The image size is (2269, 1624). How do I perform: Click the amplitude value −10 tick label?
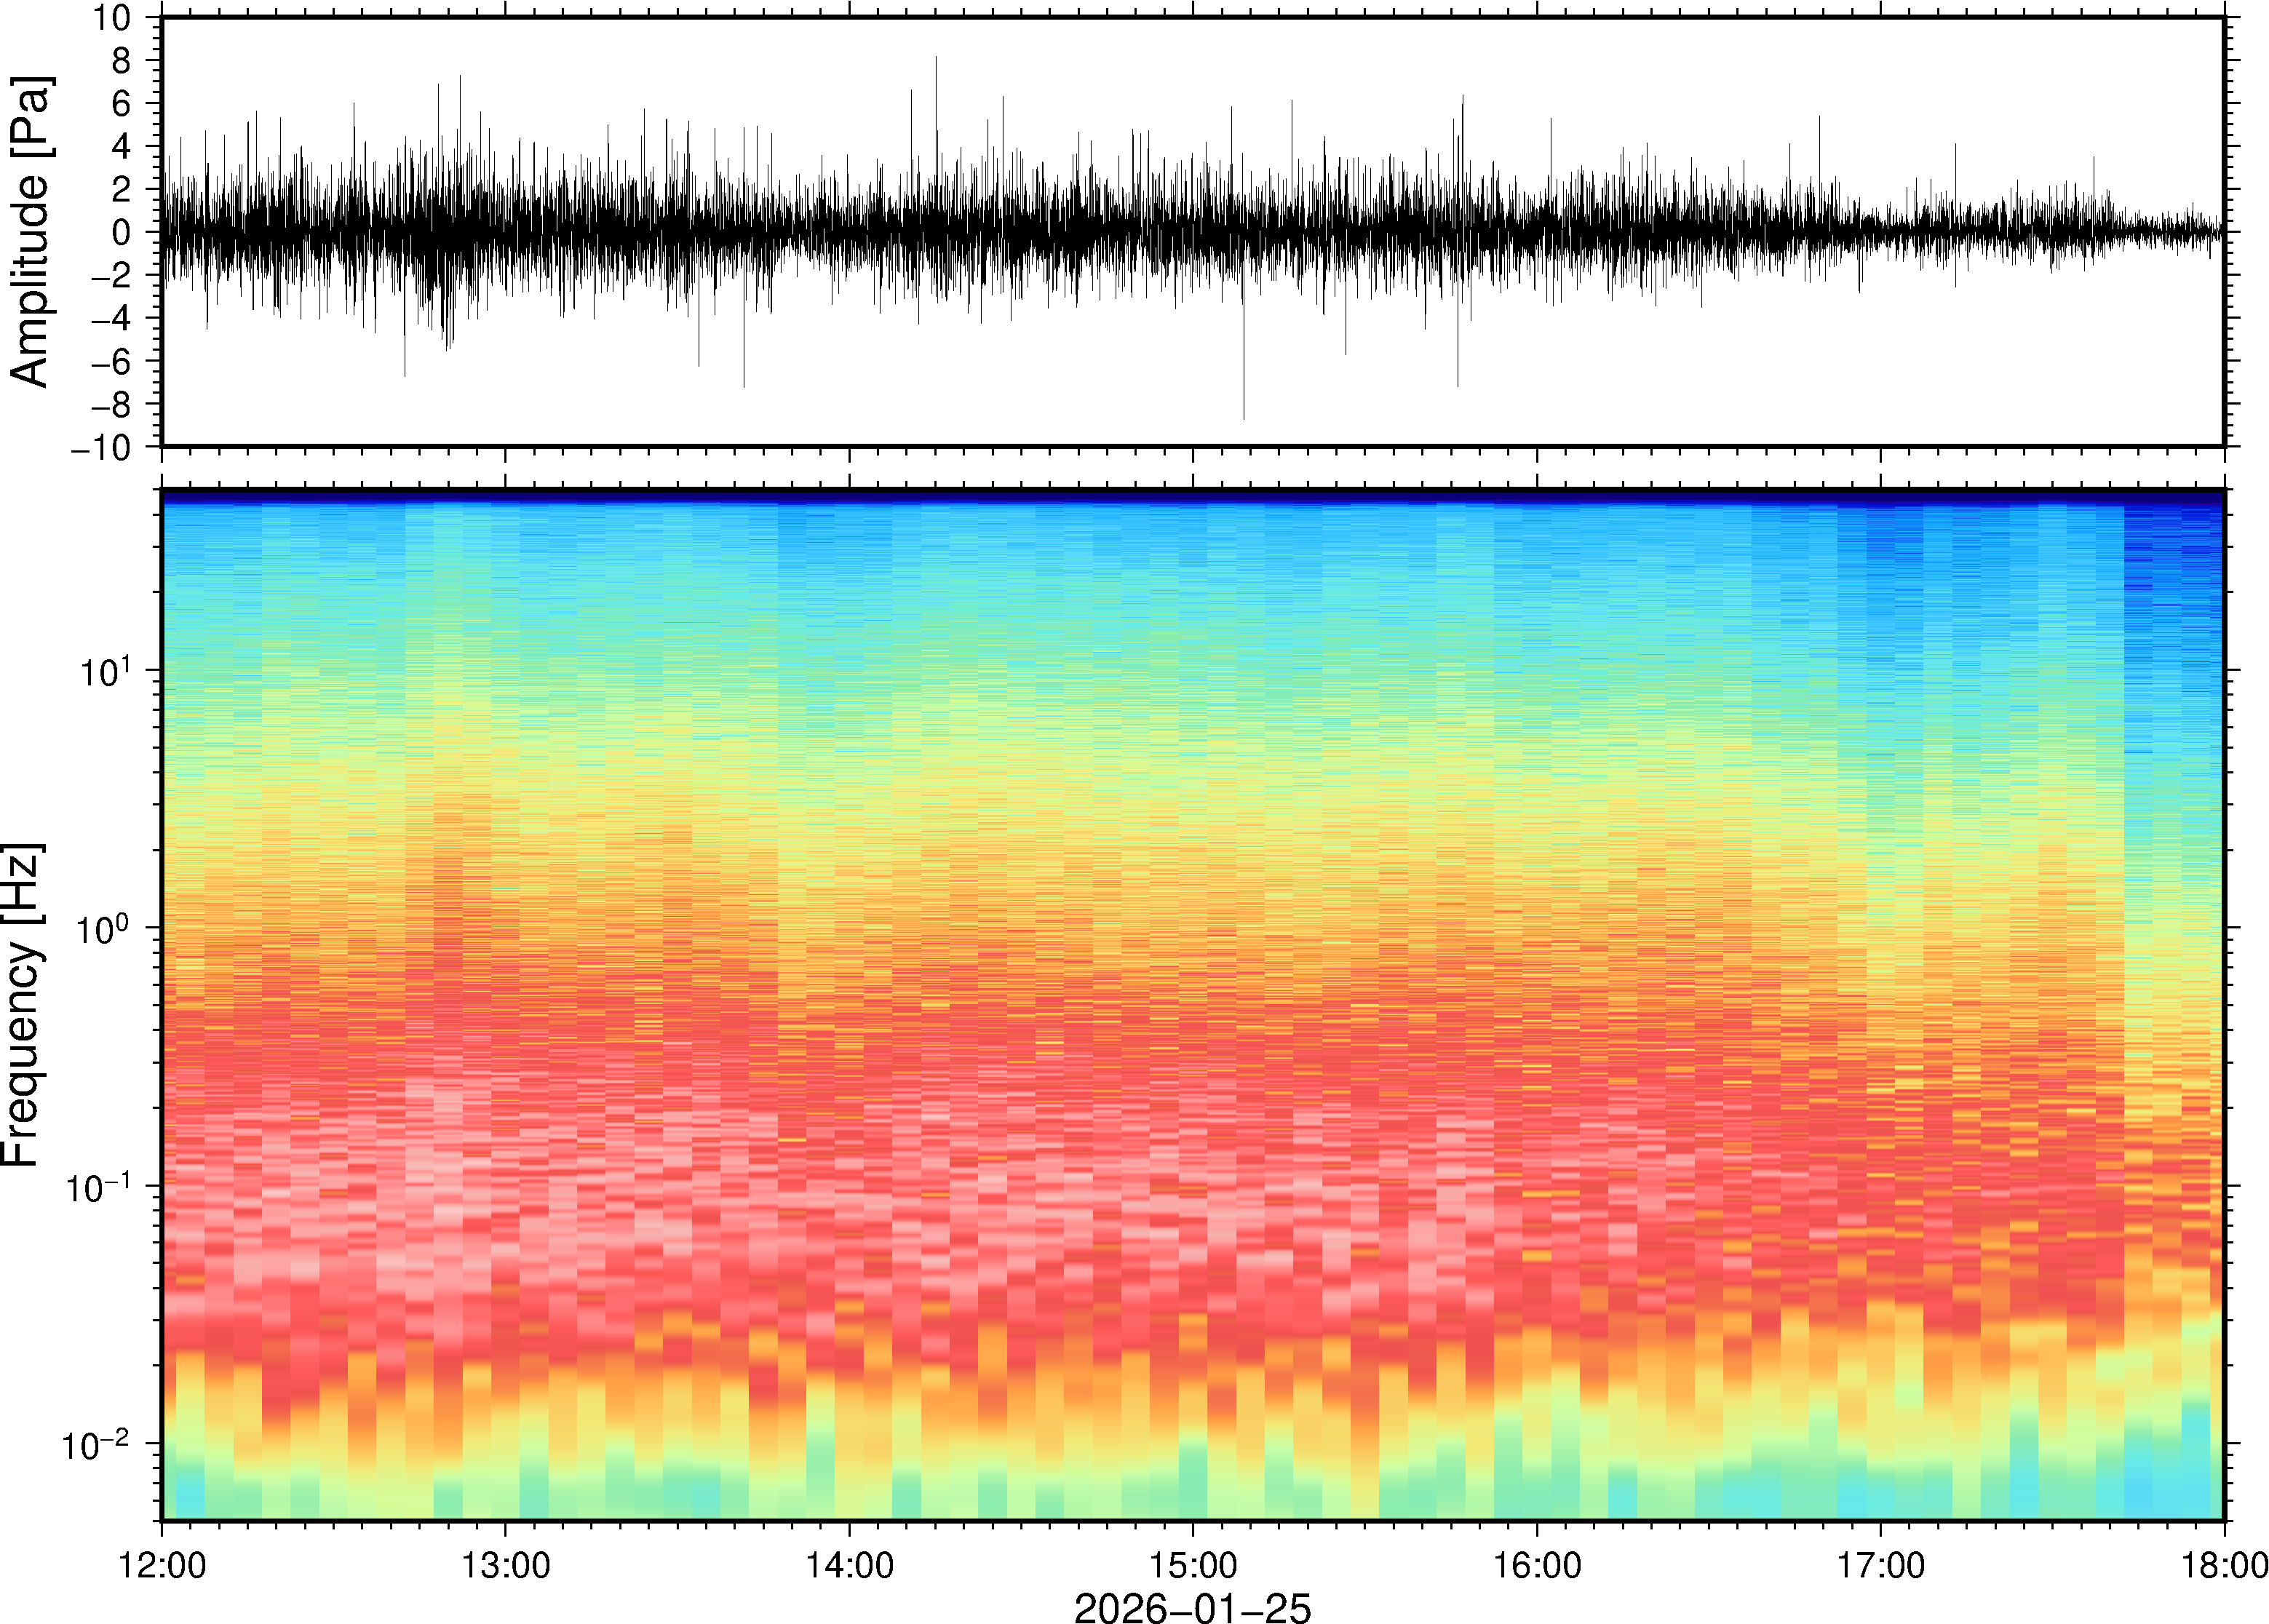pos(100,448)
